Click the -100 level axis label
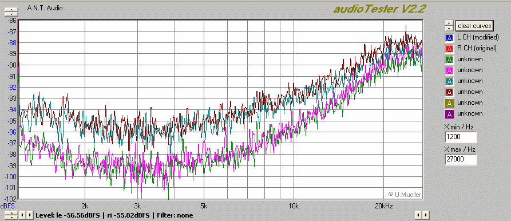511x221 pixels. pyautogui.click(x=11, y=177)
